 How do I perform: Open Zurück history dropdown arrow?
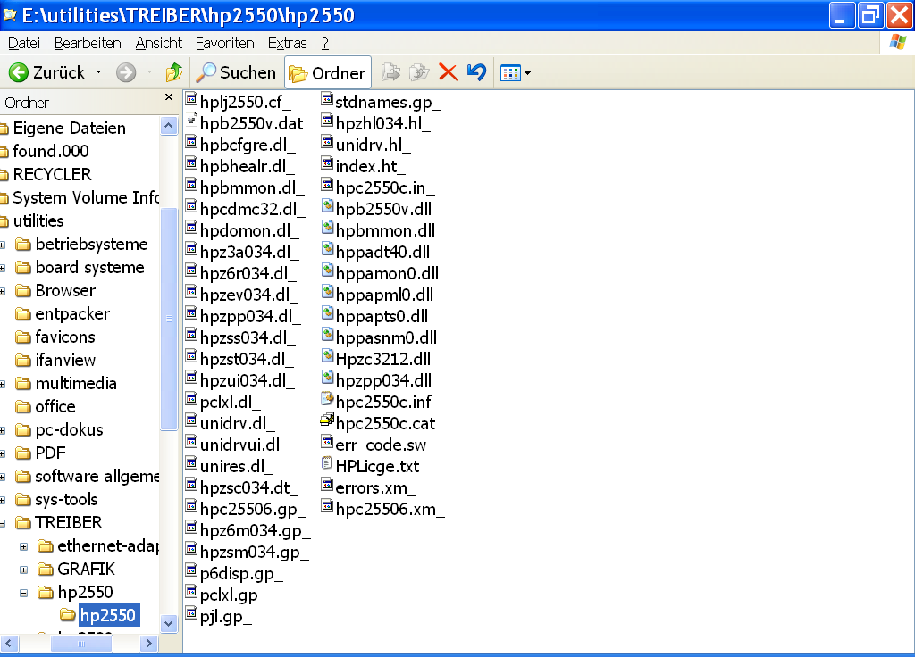[98, 72]
